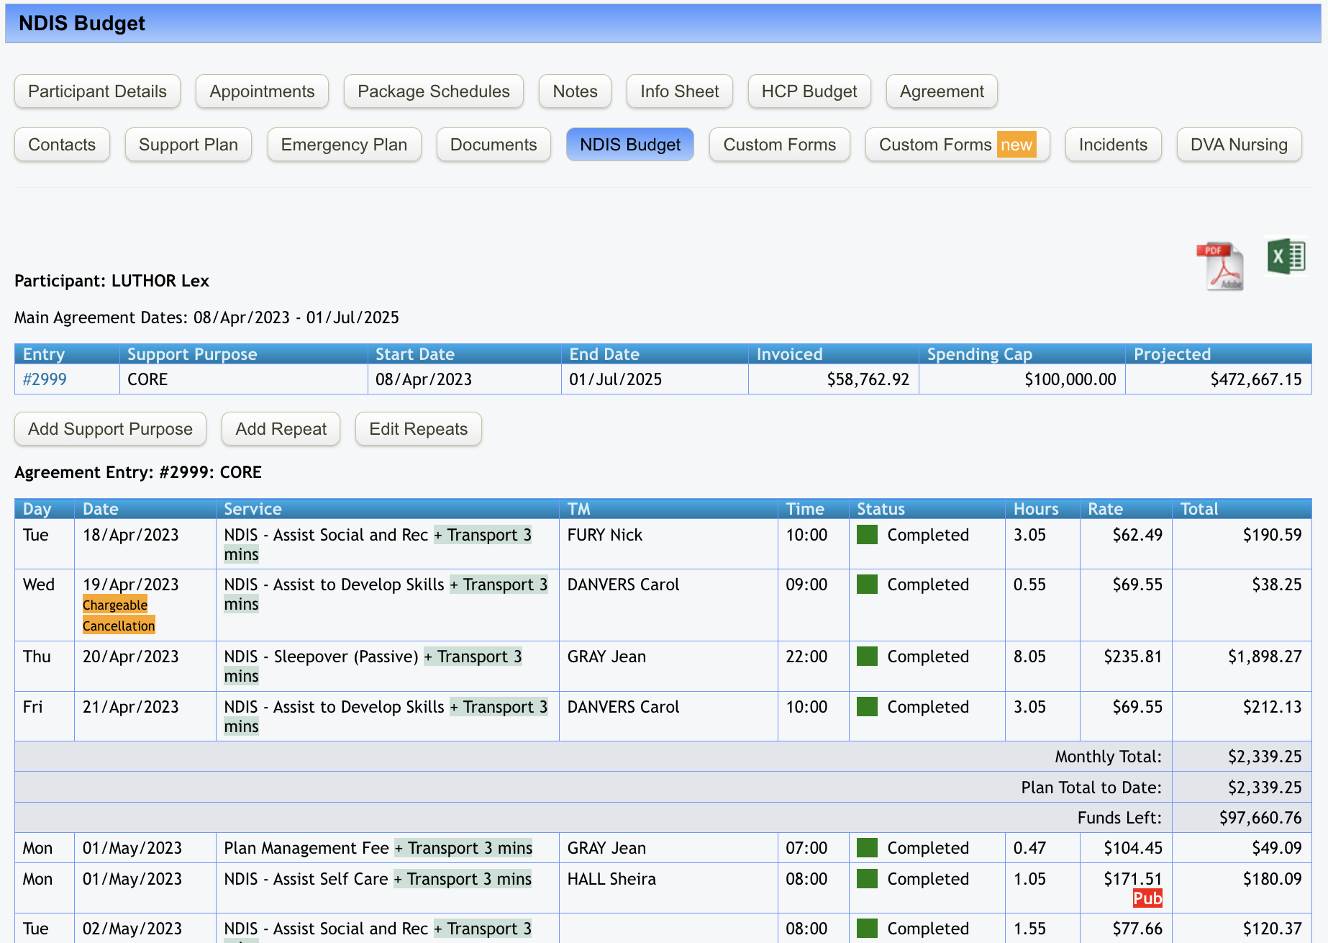
Task: Open the HCP Budget tab
Action: [x=809, y=91]
